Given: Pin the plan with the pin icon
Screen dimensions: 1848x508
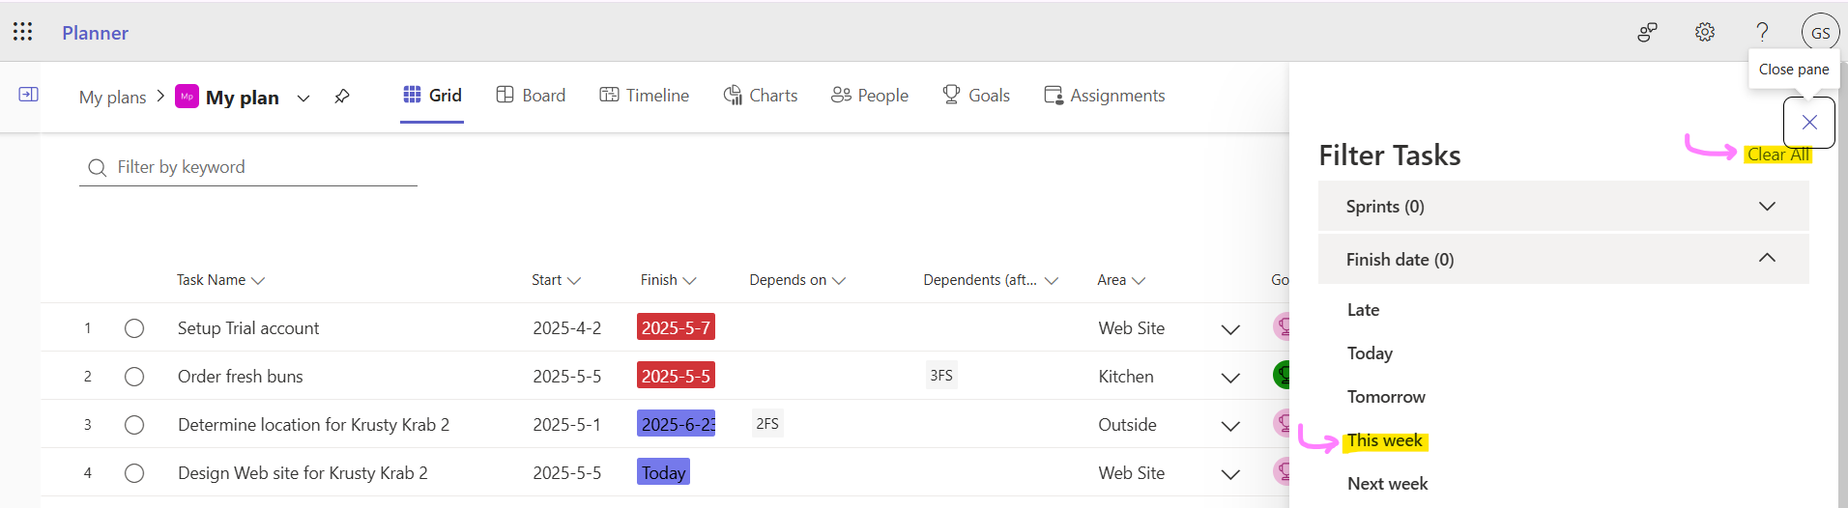Looking at the screenshot, I should pos(342,97).
